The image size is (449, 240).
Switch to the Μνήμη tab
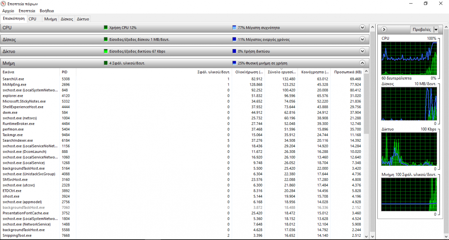[50, 19]
